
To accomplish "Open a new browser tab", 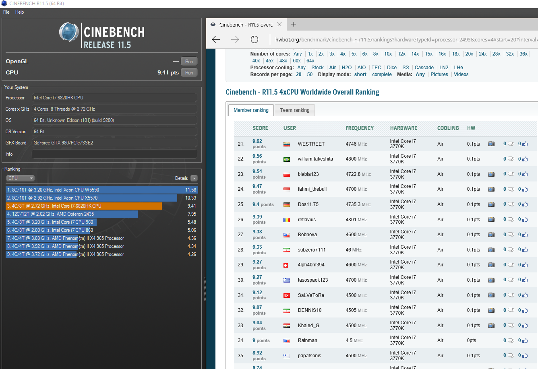I will (x=294, y=24).
